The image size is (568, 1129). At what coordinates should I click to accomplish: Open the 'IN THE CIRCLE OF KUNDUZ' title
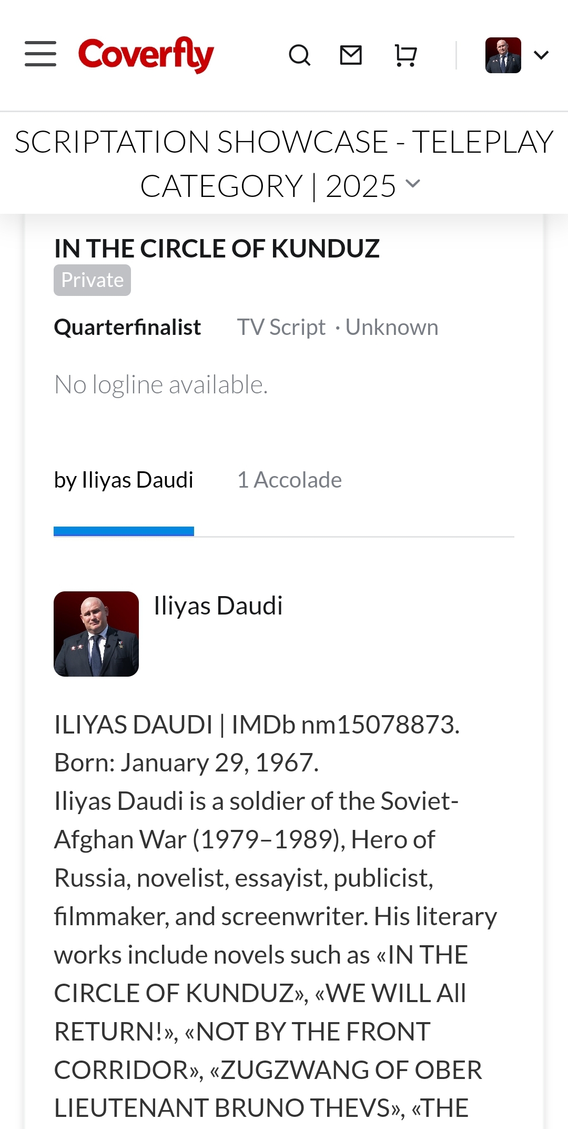pyautogui.click(x=217, y=249)
